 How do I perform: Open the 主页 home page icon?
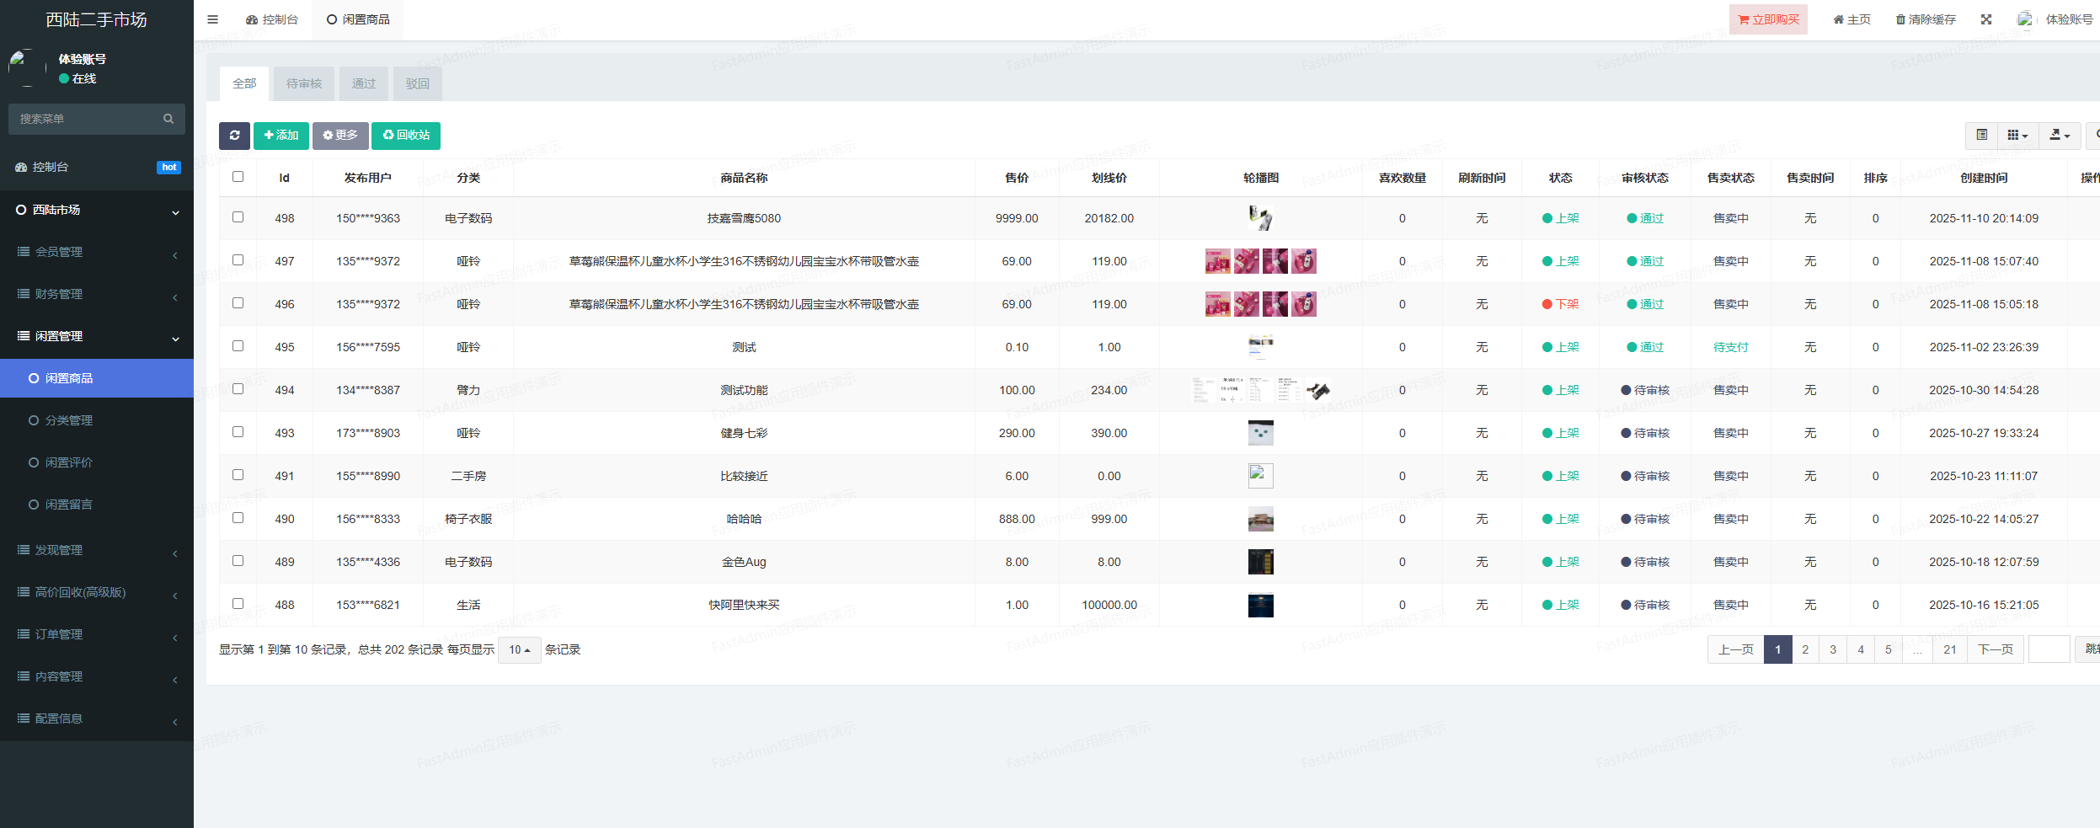click(1851, 19)
